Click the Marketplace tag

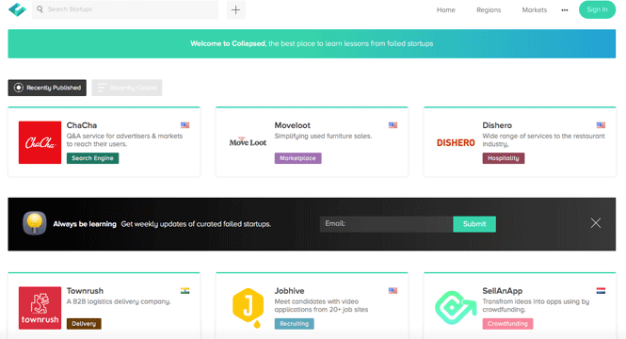click(297, 158)
